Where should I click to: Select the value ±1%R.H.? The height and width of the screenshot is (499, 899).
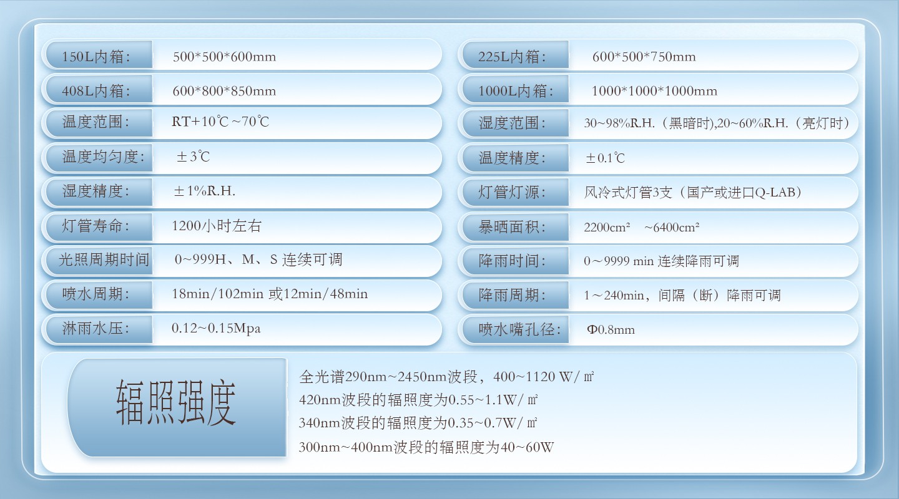click(204, 191)
